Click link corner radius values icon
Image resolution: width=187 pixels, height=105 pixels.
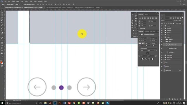[148, 53]
